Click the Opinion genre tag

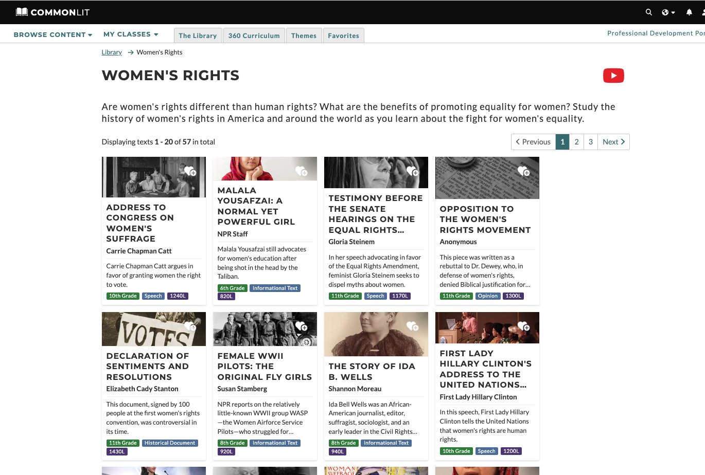coord(488,296)
